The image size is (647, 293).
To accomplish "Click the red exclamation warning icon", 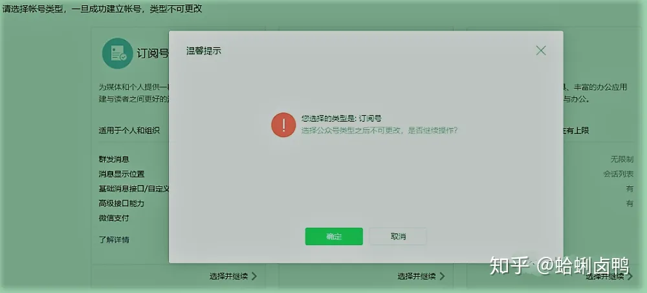I will pyautogui.click(x=283, y=124).
